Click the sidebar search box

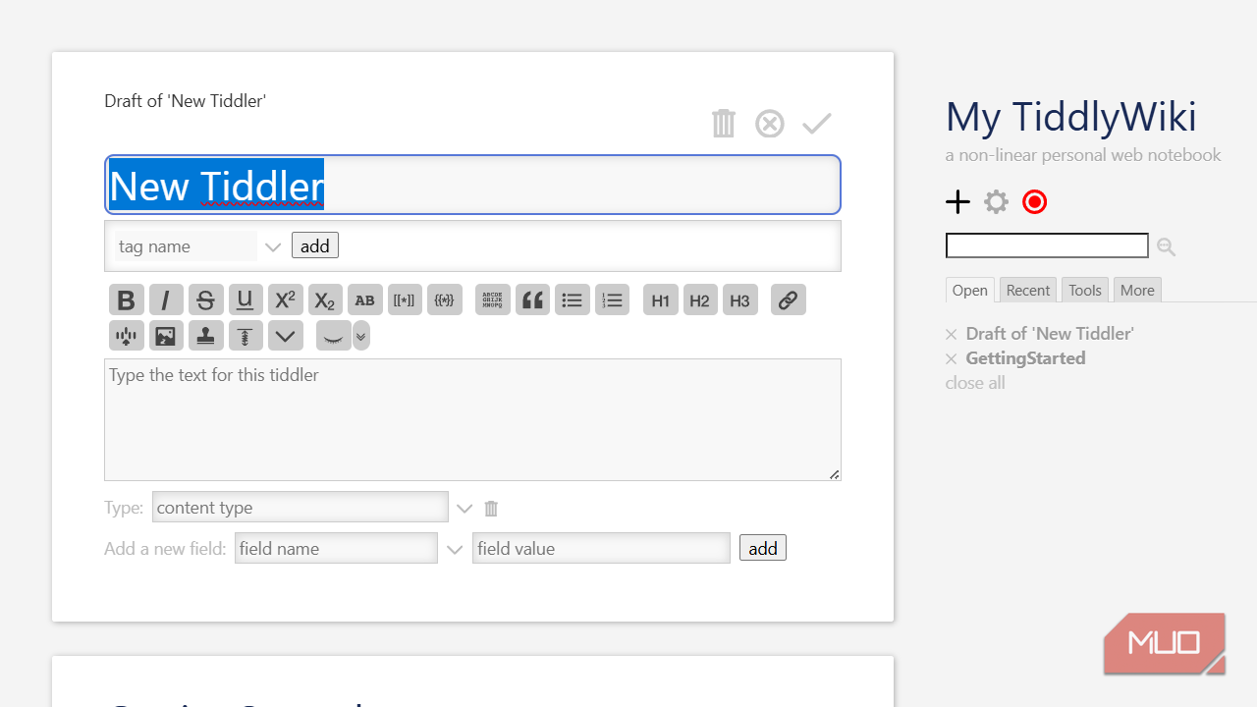(1047, 245)
